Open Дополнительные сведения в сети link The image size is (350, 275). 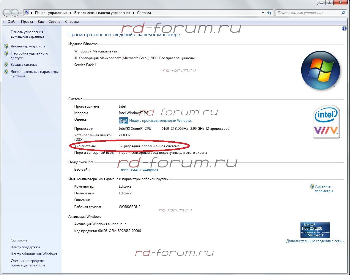click(315, 241)
